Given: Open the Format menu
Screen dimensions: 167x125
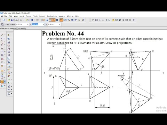Looking at the screenshot, I should point(29,16).
